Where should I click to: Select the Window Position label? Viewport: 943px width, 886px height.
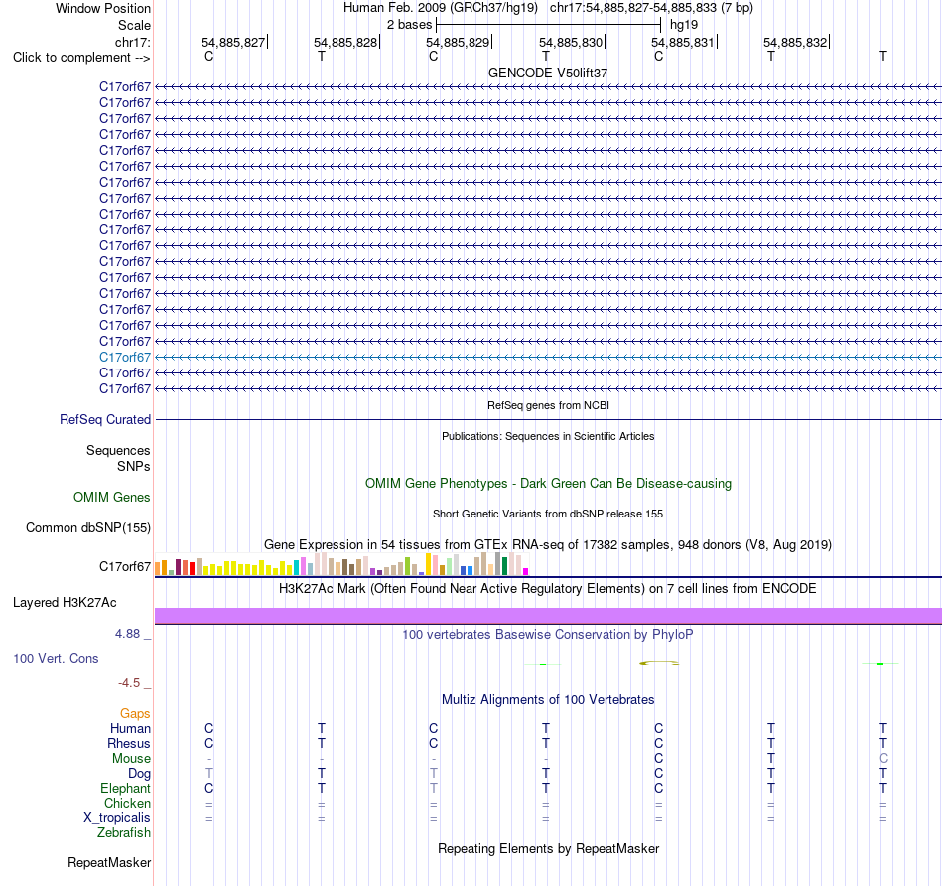point(103,8)
